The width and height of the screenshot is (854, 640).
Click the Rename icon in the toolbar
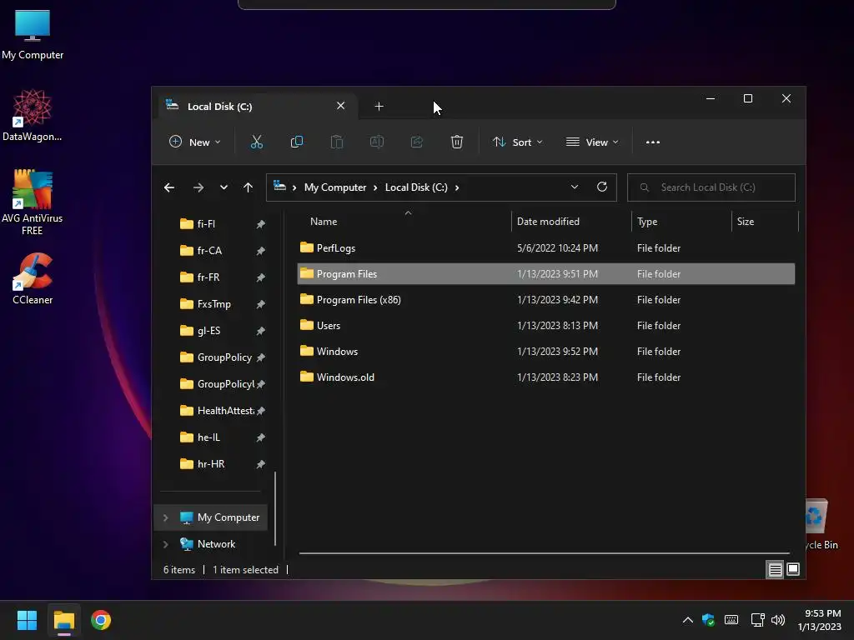(x=377, y=142)
